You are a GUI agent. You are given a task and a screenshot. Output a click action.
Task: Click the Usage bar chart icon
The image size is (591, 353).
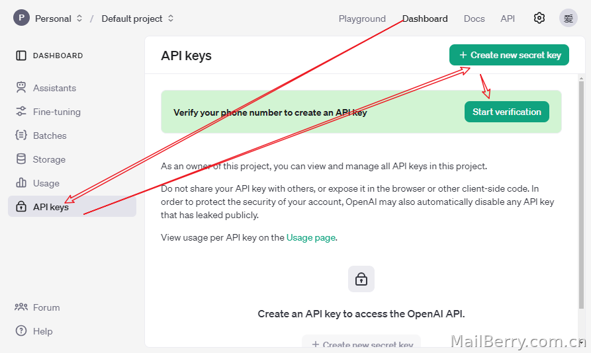tap(21, 183)
